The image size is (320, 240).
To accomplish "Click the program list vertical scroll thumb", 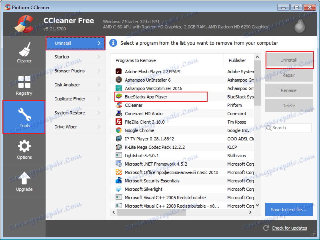I will [x=257, y=83].
